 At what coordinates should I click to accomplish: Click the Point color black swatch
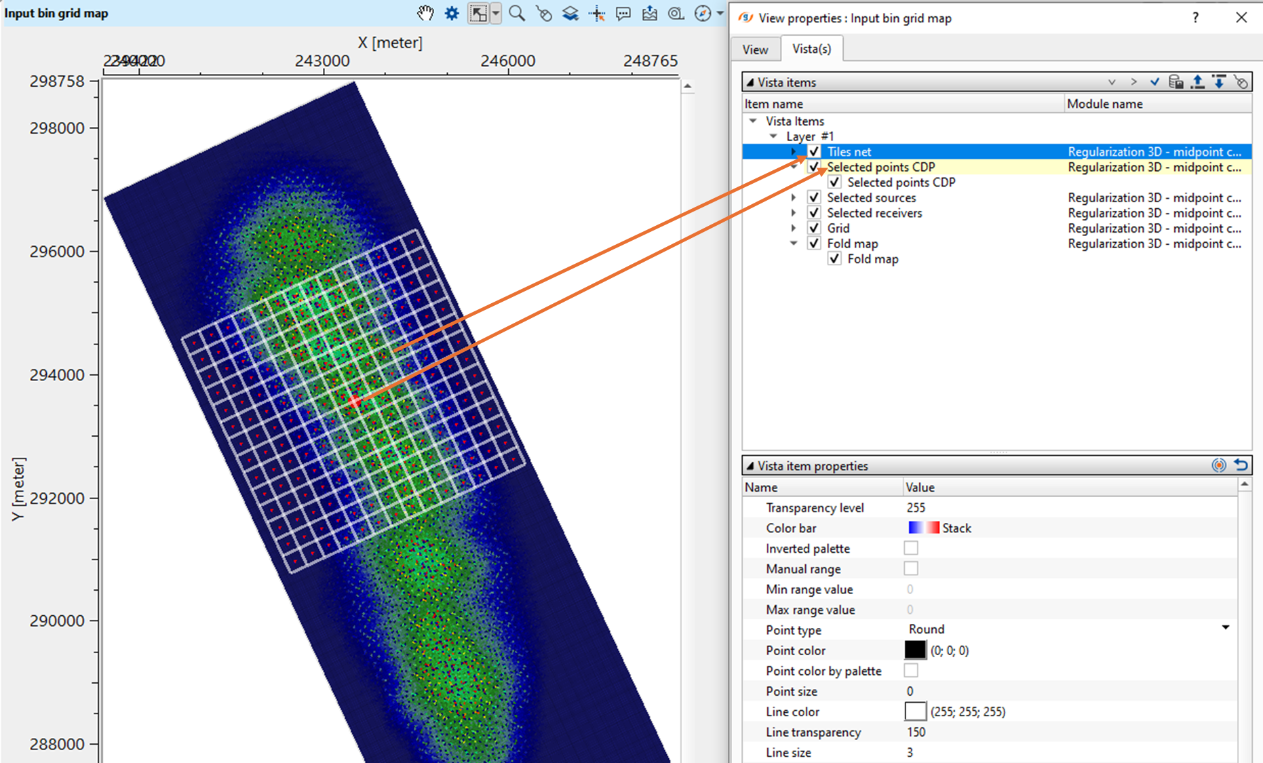[x=916, y=650]
